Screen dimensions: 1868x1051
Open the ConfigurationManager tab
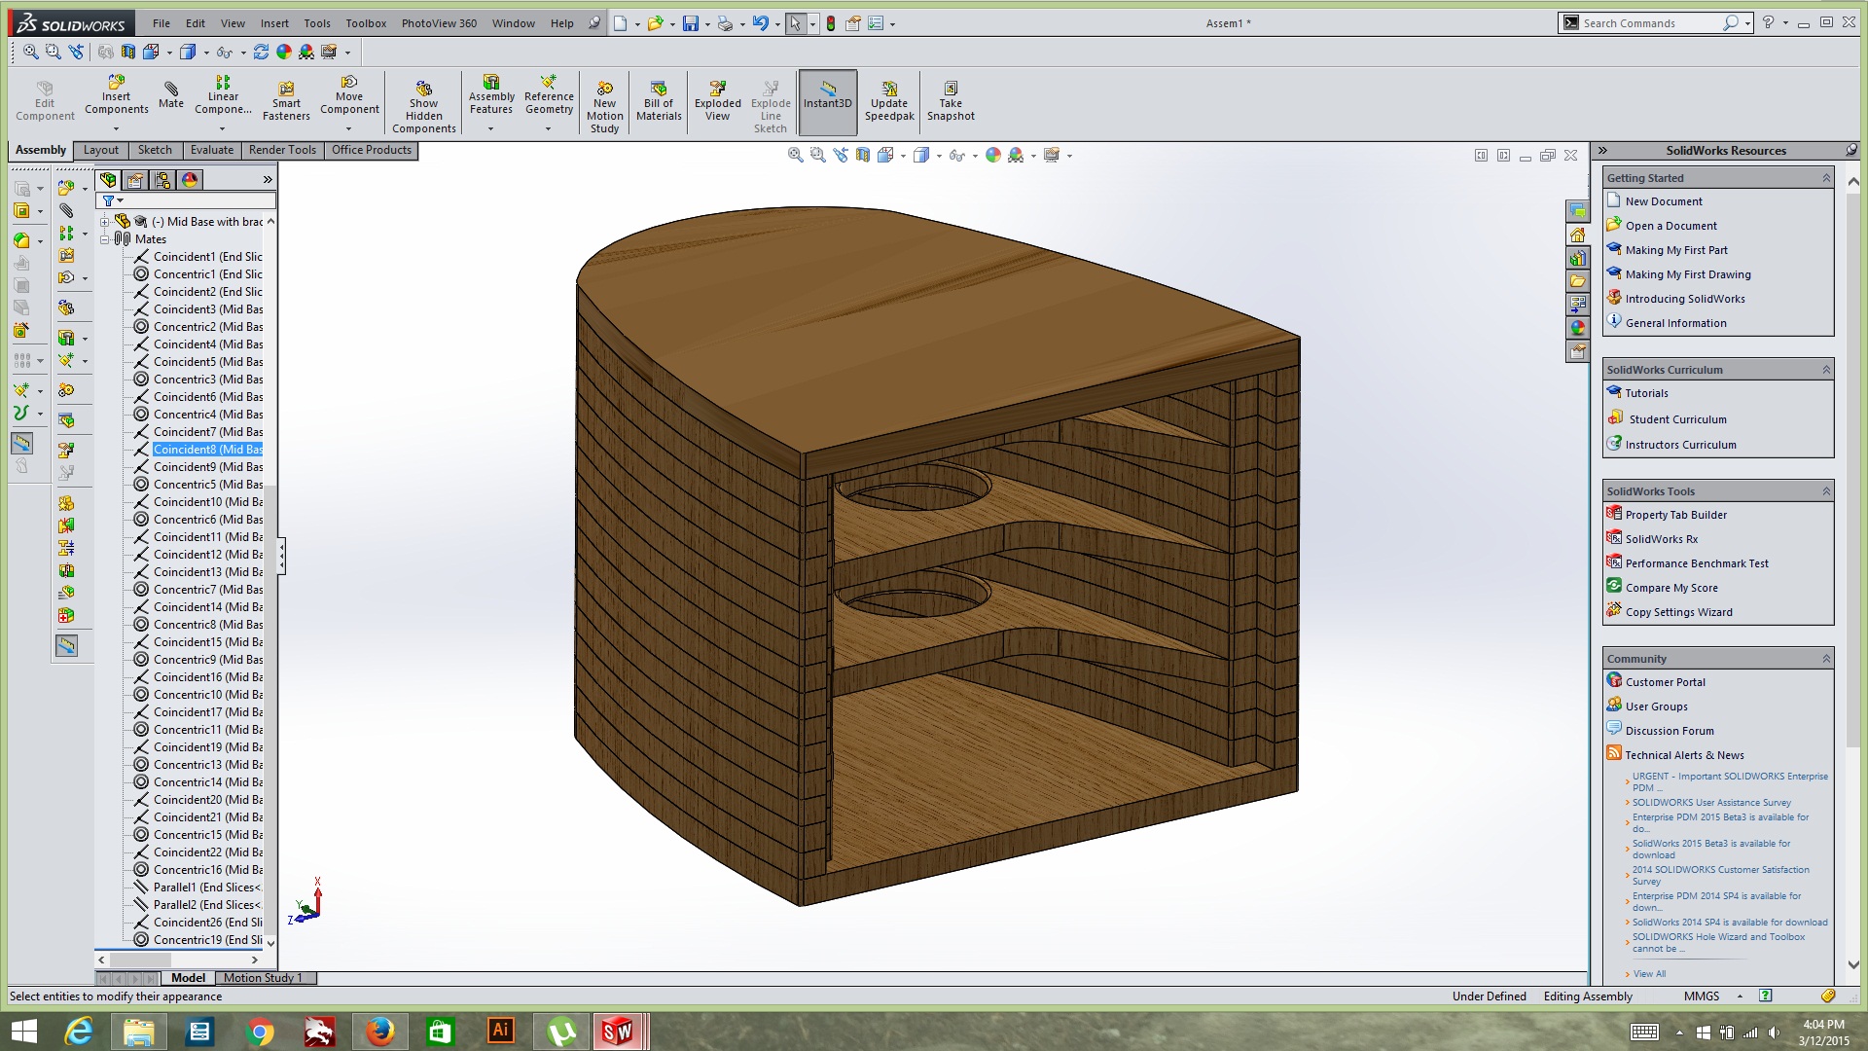click(162, 180)
